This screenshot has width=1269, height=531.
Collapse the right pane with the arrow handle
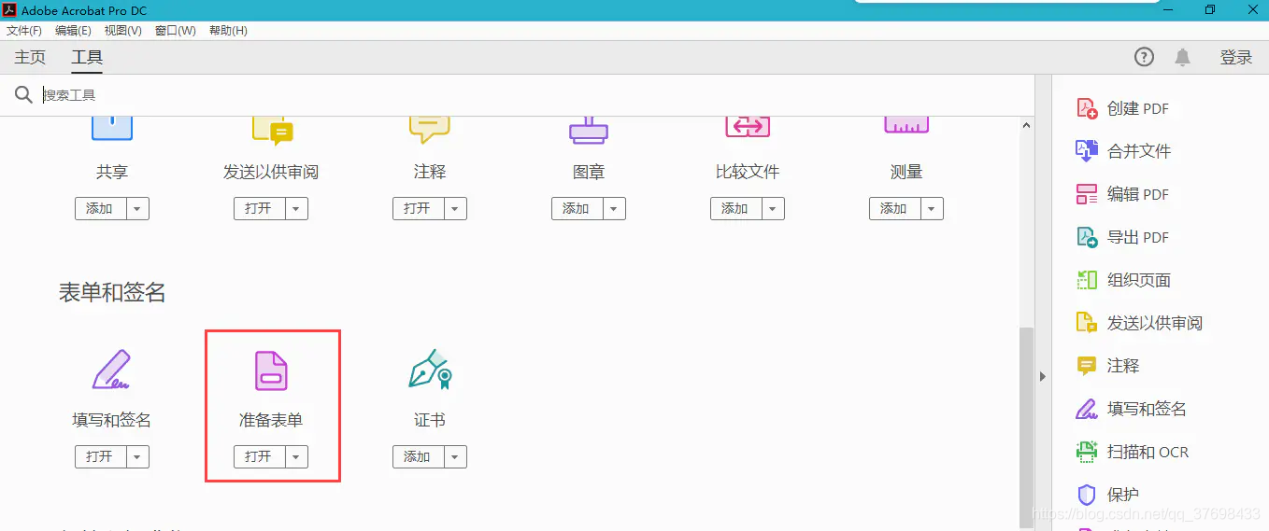pos(1043,376)
